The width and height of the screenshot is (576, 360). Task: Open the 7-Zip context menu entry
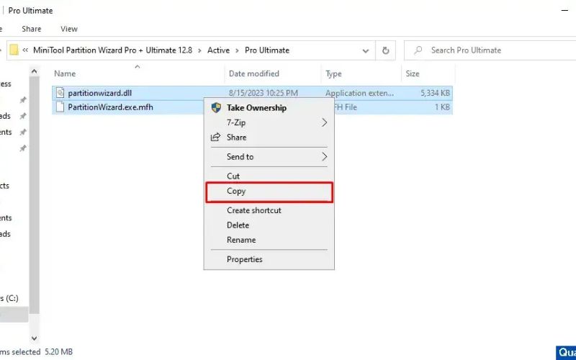click(x=269, y=122)
